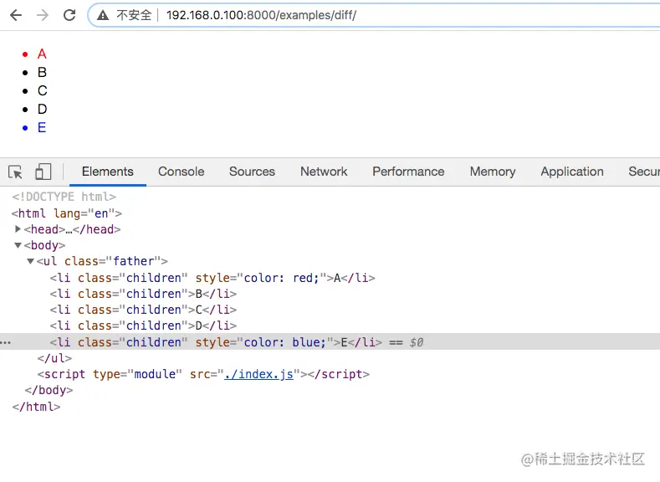Open the ./index.js script link
Screen dimensions: 660x482
click(258, 374)
